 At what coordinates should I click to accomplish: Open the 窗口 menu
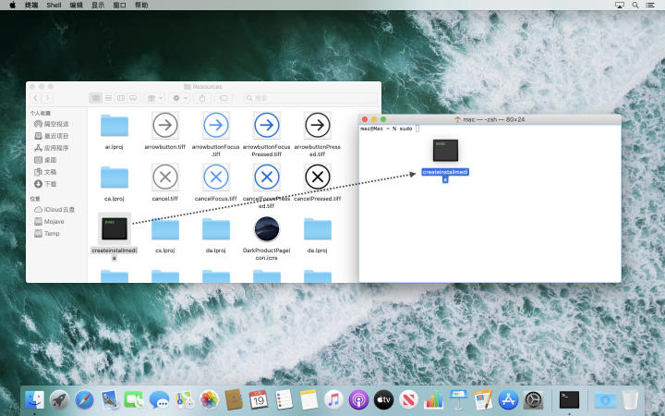pyautogui.click(x=119, y=6)
